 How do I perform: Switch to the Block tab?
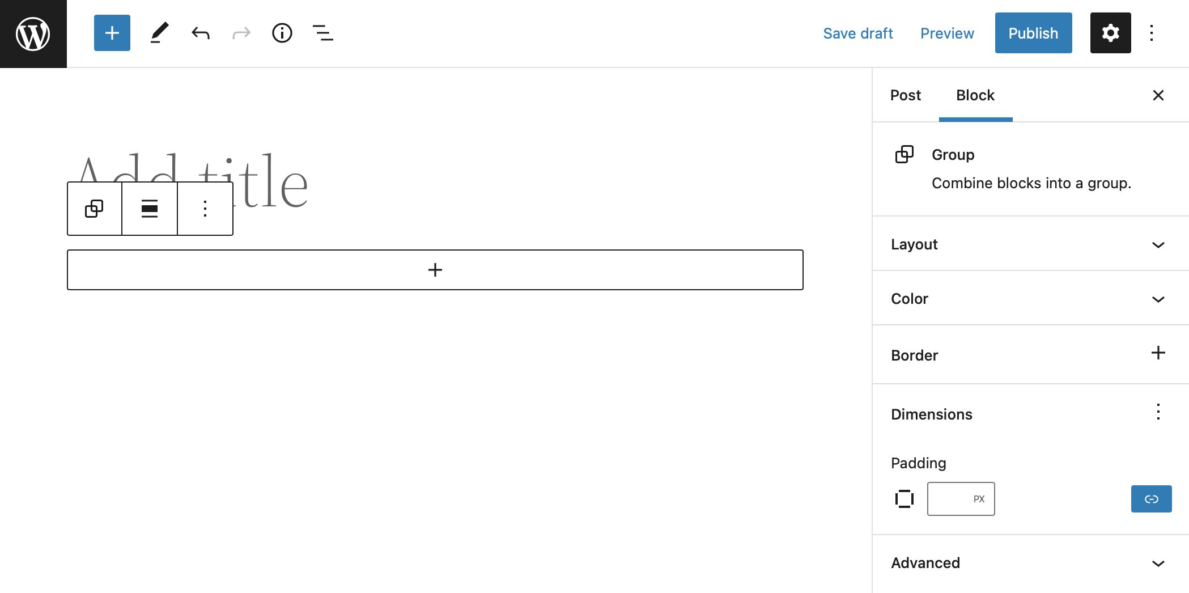click(975, 95)
